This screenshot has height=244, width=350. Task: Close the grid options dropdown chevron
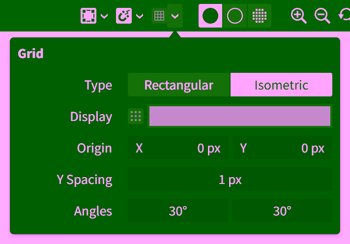[175, 16]
